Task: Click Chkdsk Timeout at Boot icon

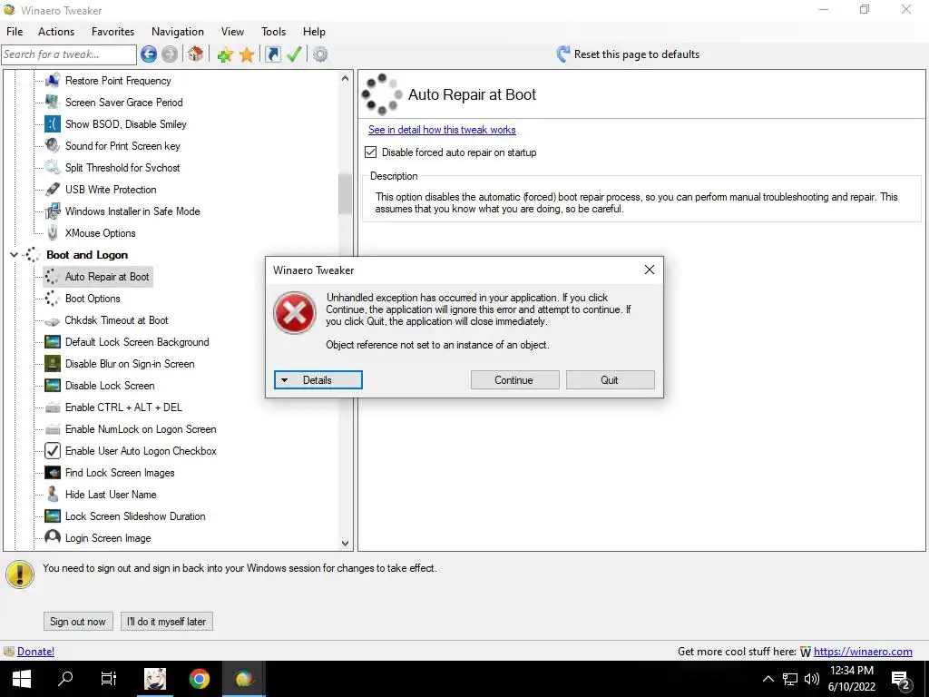Action: click(53, 320)
